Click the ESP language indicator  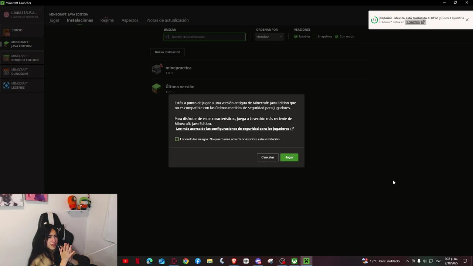(438, 261)
